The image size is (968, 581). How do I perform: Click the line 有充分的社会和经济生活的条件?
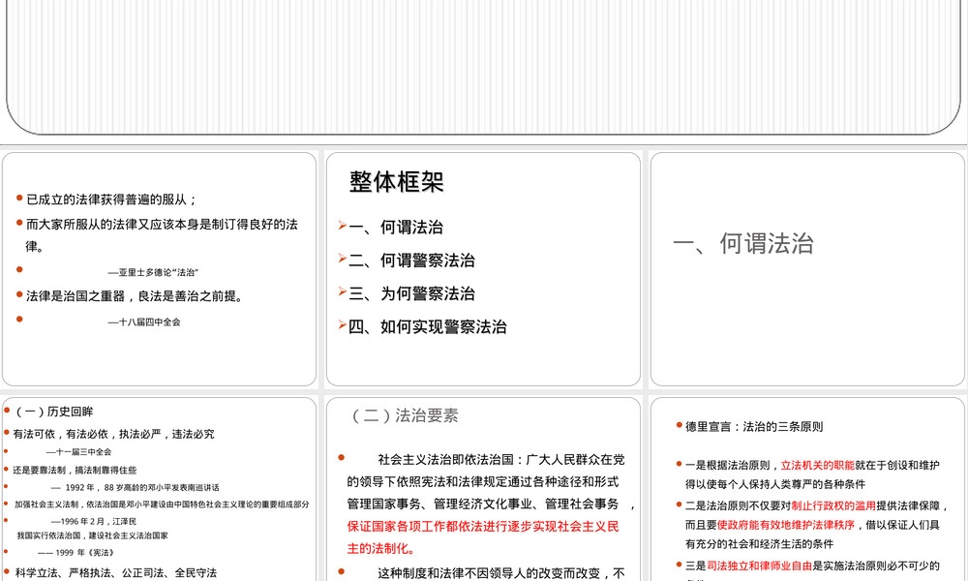pos(759,544)
